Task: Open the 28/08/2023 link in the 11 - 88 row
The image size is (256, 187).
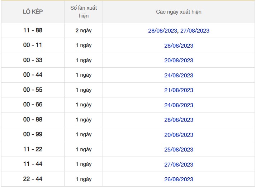Action: click(162, 31)
